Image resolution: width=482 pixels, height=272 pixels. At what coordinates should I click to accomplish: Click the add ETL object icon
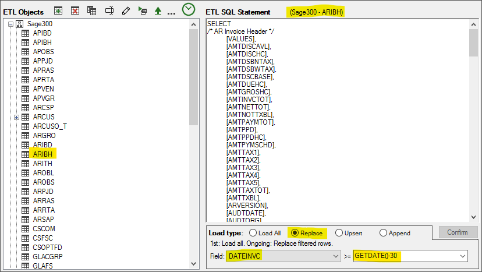pyautogui.click(x=58, y=10)
